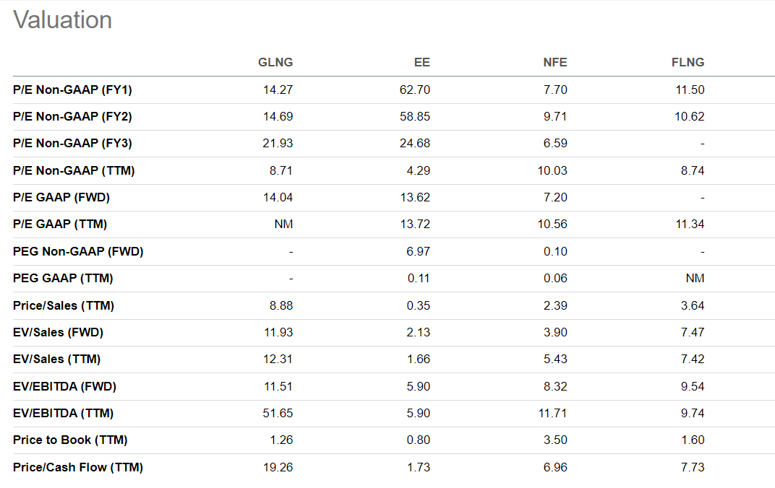
Task: Click the P/E Non-GAAP (FY2) row label
Action: click(72, 116)
